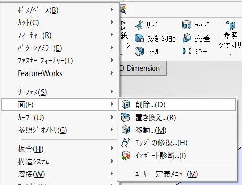The height and width of the screenshot is (185, 242).
Task: Open the ファスナー フィーチャー(T) submenu
Action: pos(60,61)
